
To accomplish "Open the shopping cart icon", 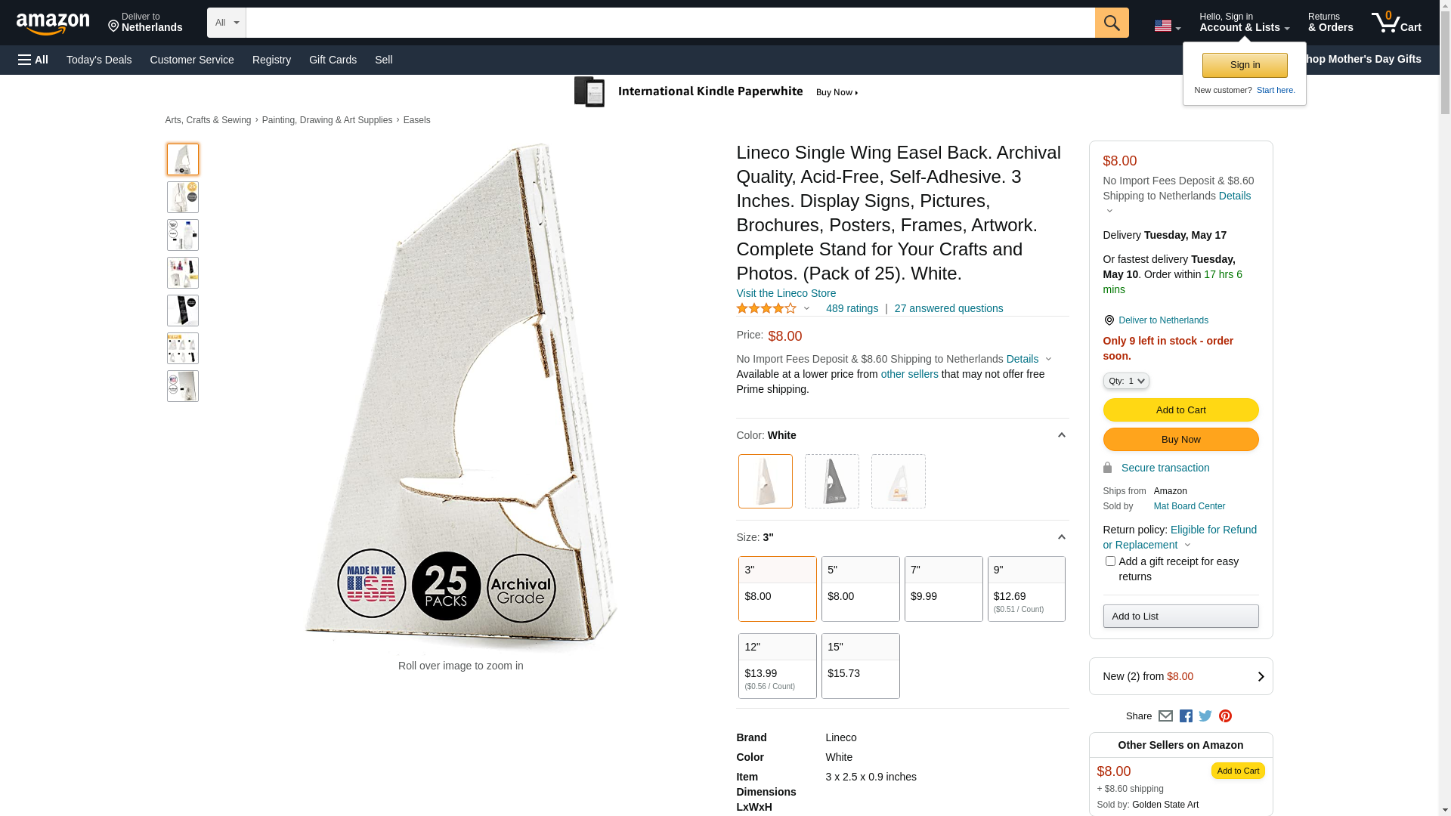I will click(1396, 23).
